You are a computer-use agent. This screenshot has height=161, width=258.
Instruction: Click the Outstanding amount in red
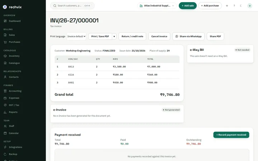pos(193,144)
